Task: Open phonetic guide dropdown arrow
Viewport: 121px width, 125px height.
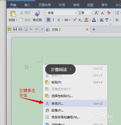Action: click(110, 20)
